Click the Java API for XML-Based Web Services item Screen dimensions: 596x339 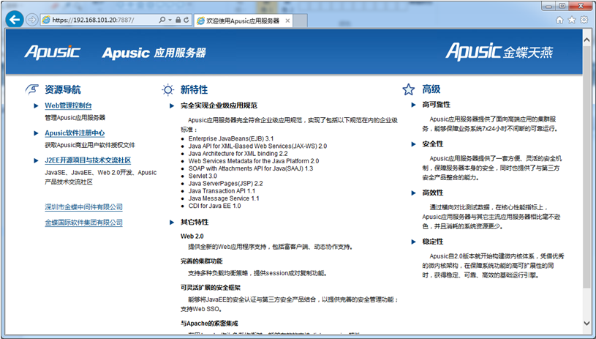257,146
